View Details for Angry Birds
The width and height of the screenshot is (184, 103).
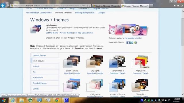(146, 73)
